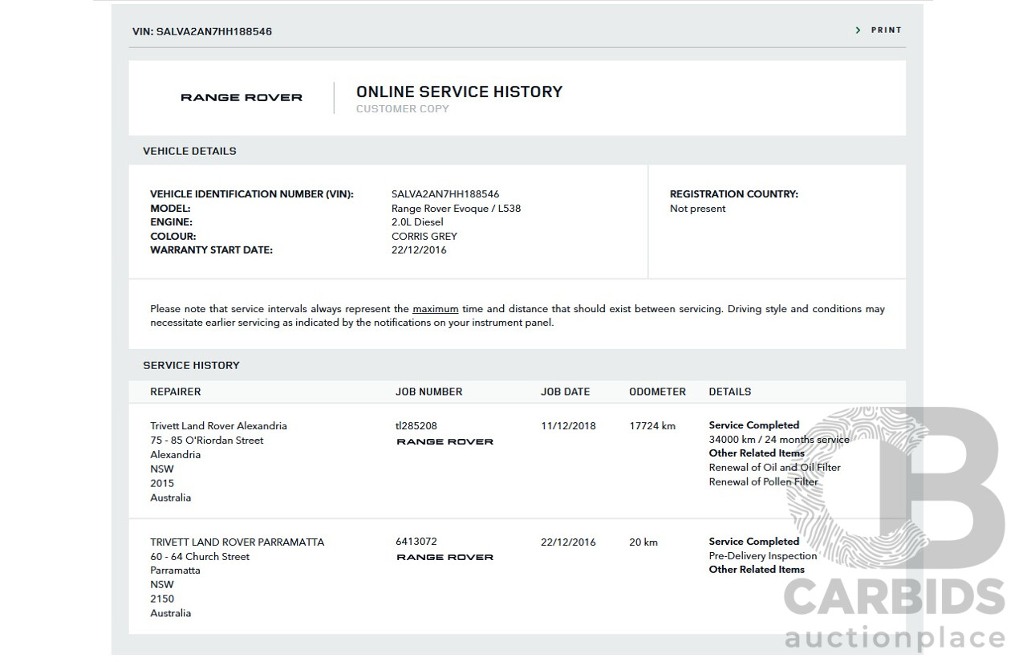Image resolution: width=1027 pixels, height=662 pixels.
Task: Select the address "75 - 85 O'Riordan Street"
Action: [207, 441]
